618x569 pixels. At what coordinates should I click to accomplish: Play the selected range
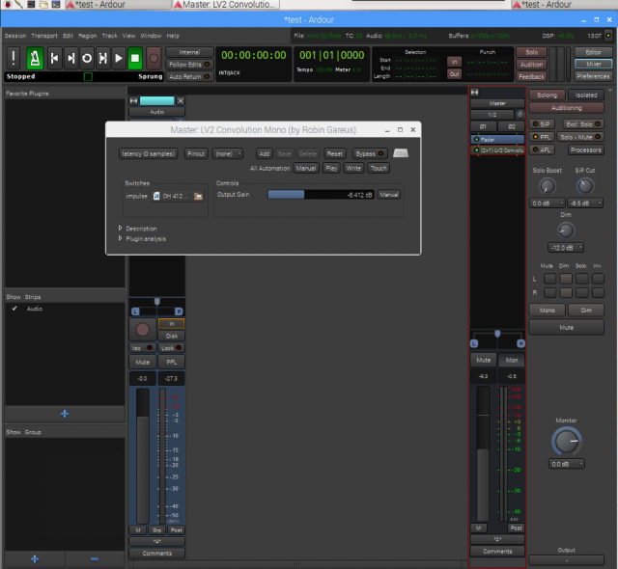click(x=103, y=58)
